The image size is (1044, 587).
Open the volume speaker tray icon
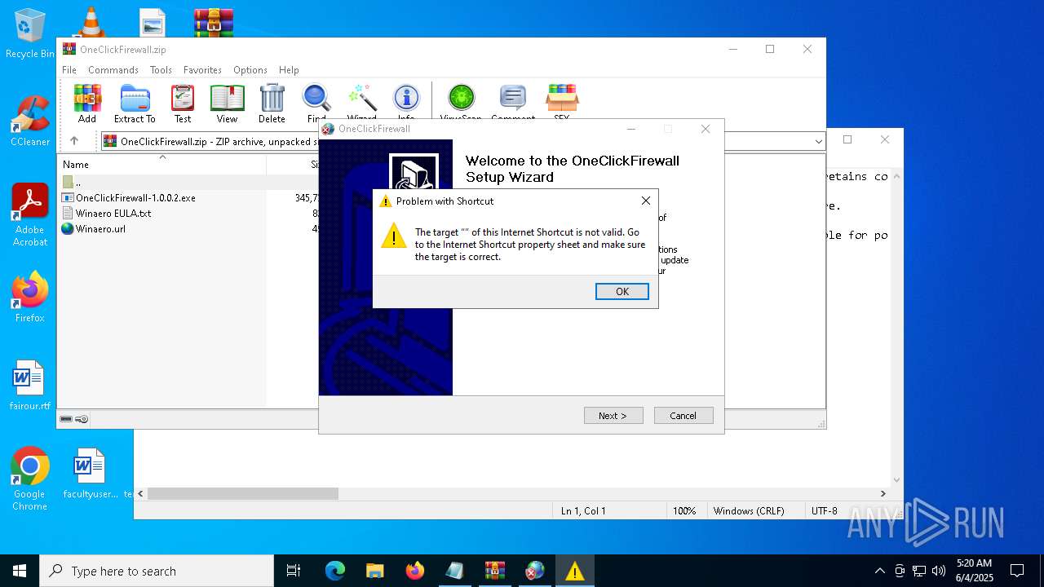939,571
